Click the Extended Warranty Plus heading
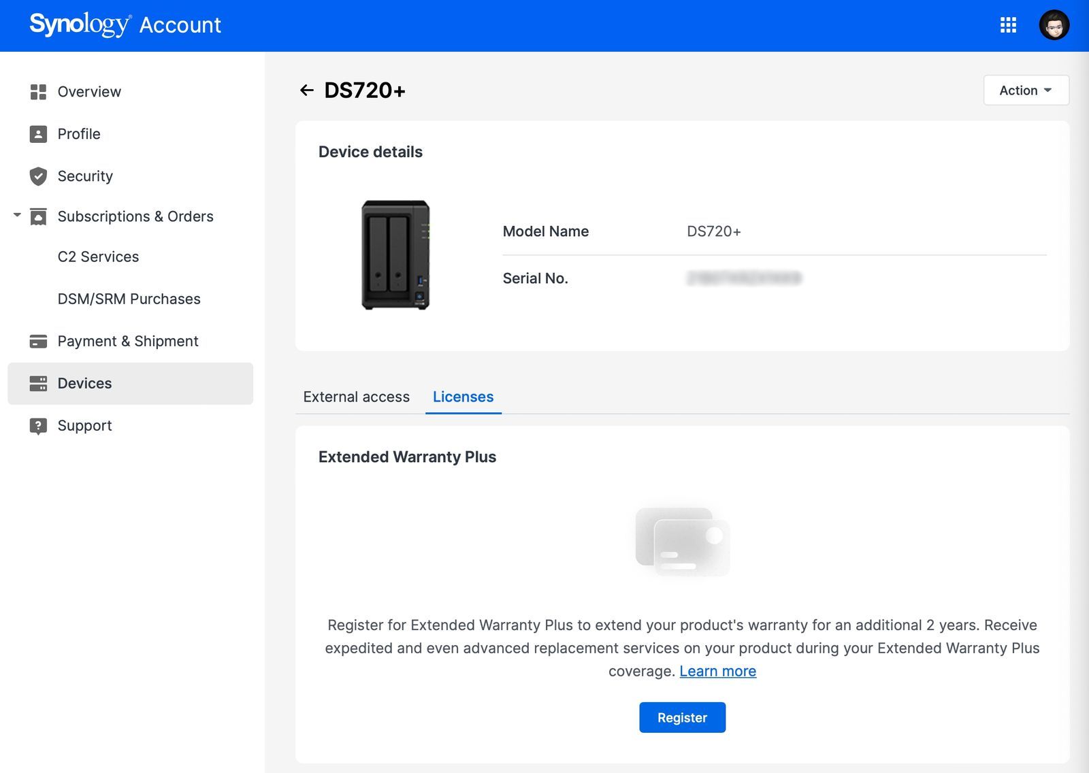 click(x=407, y=457)
